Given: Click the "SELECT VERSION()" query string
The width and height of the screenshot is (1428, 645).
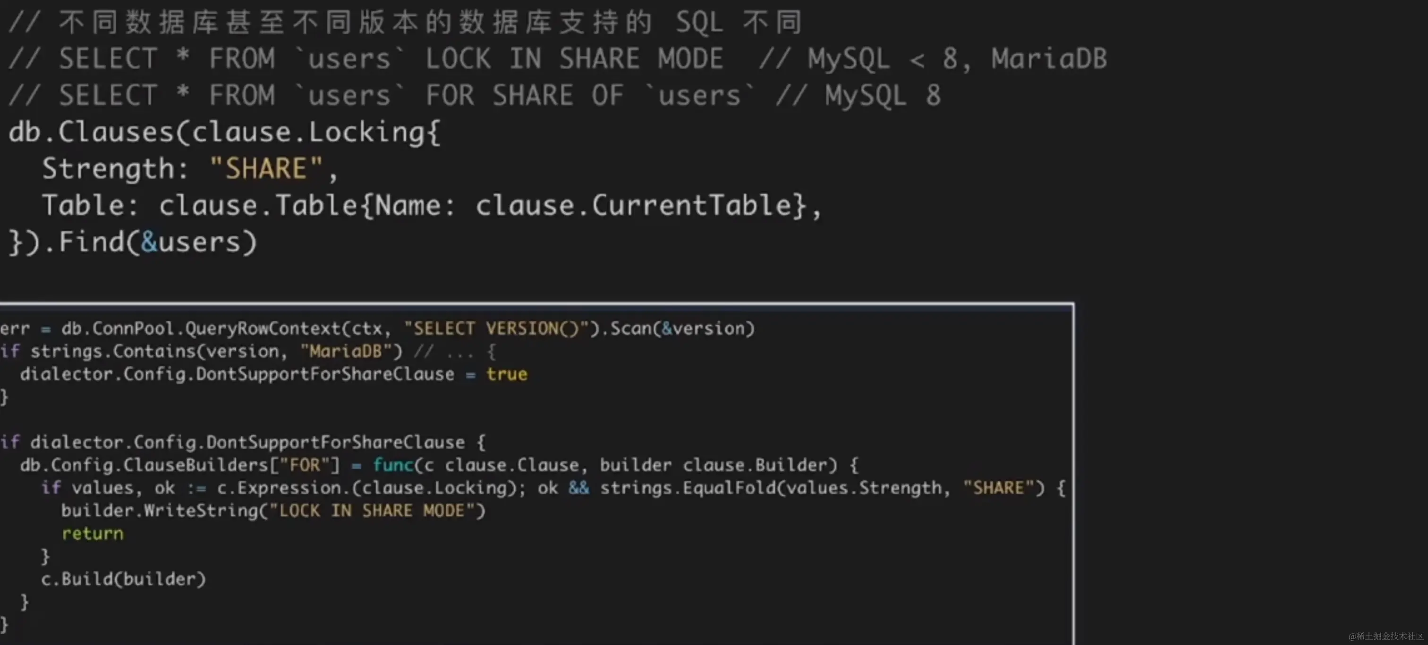Looking at the screenshot, I should click(x=496, y=328).
